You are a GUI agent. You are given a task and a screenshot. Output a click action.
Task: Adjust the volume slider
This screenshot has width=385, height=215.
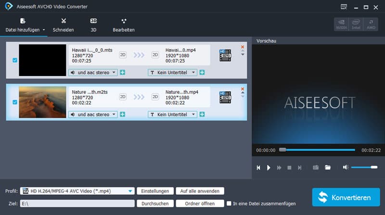pos(364,167)
